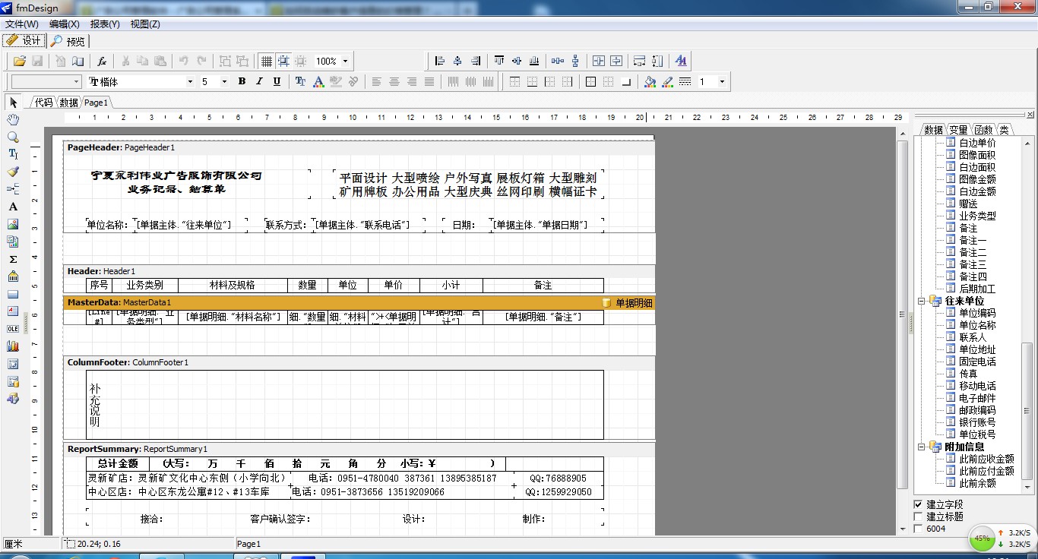Open the 文件(W) menu
Viewport: 1038px width, 559px height.
24,24
